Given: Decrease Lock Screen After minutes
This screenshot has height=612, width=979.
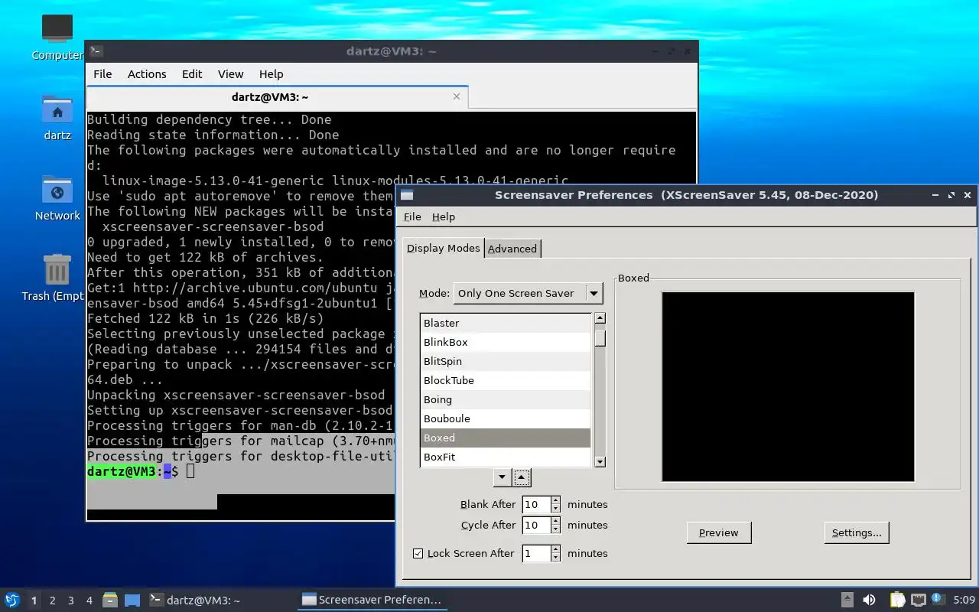Looking at the screenshot, I should coord(555,558).
